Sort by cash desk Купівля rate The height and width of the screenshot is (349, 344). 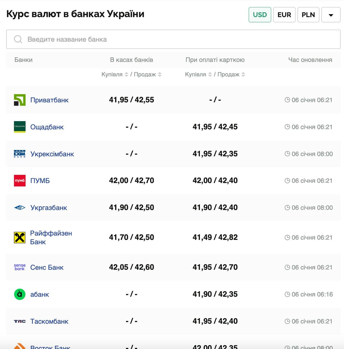[126, 74]
